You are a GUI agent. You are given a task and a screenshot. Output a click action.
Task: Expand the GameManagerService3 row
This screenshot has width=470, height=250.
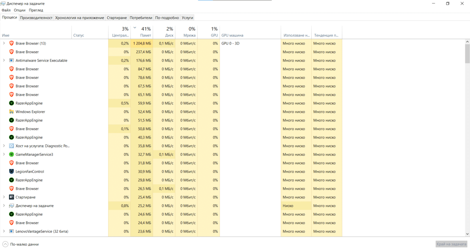click(4, 154)
